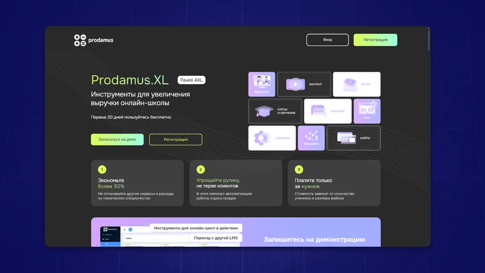485x273 pixels.
Task: Open the Вебинары webinars tile
Action: coord(261,84)
